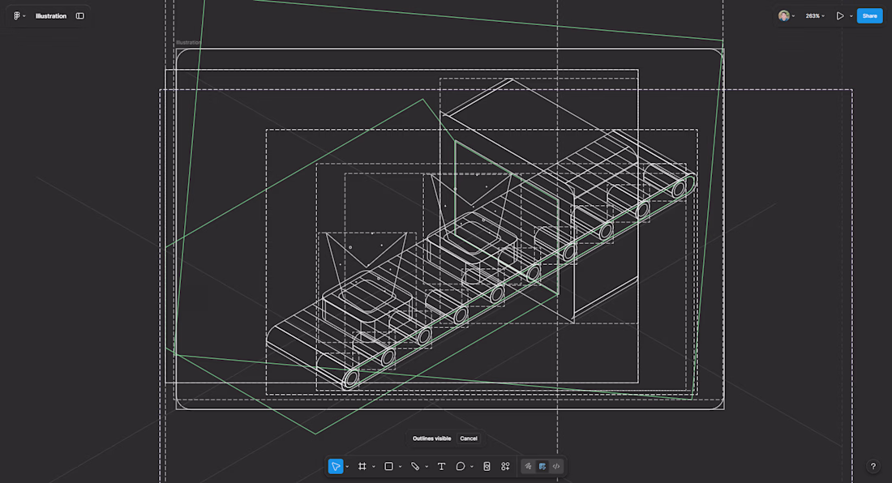Expand the shape tools chevron
This screenshot has height=483, width=892.
pos(400,467)
